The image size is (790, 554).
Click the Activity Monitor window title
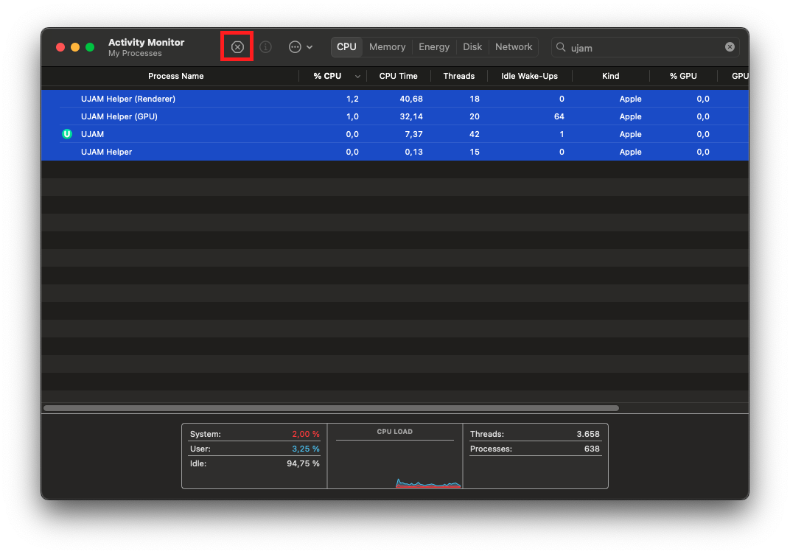pyautogui.click(x=146, y=42)
